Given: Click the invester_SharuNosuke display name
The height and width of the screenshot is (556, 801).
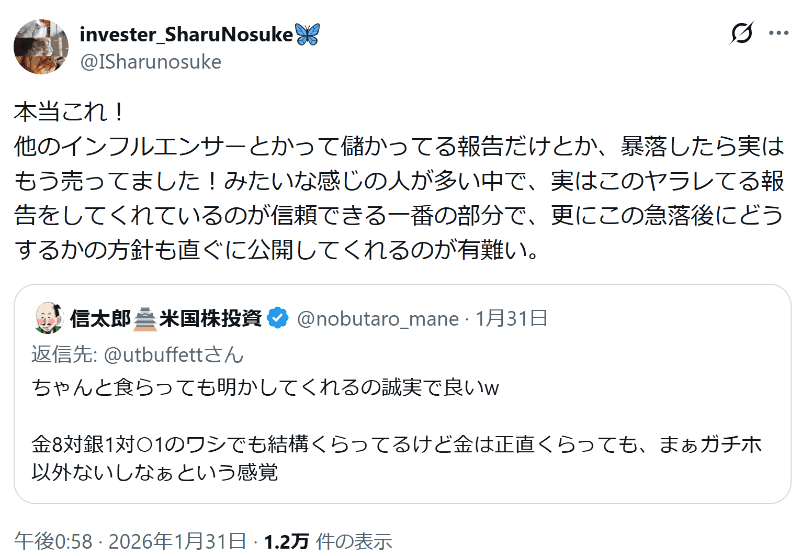Looking at the screenshot, I should click(x=186, y=35).
